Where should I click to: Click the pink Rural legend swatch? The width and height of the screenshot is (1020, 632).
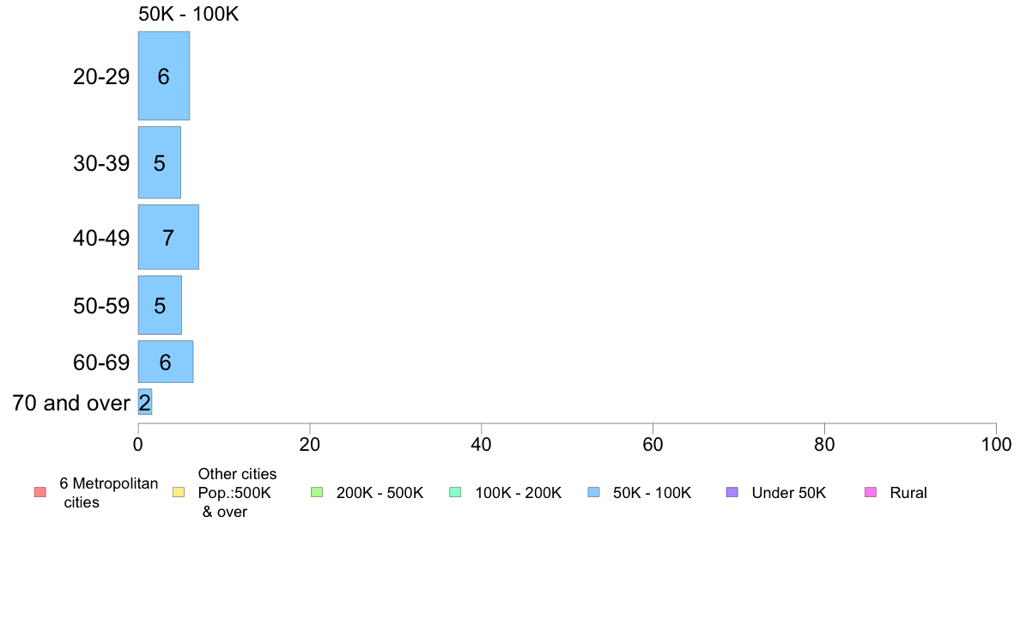(x=871, y=493)
